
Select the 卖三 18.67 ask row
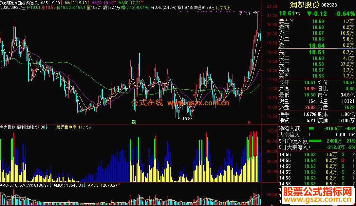316,33
